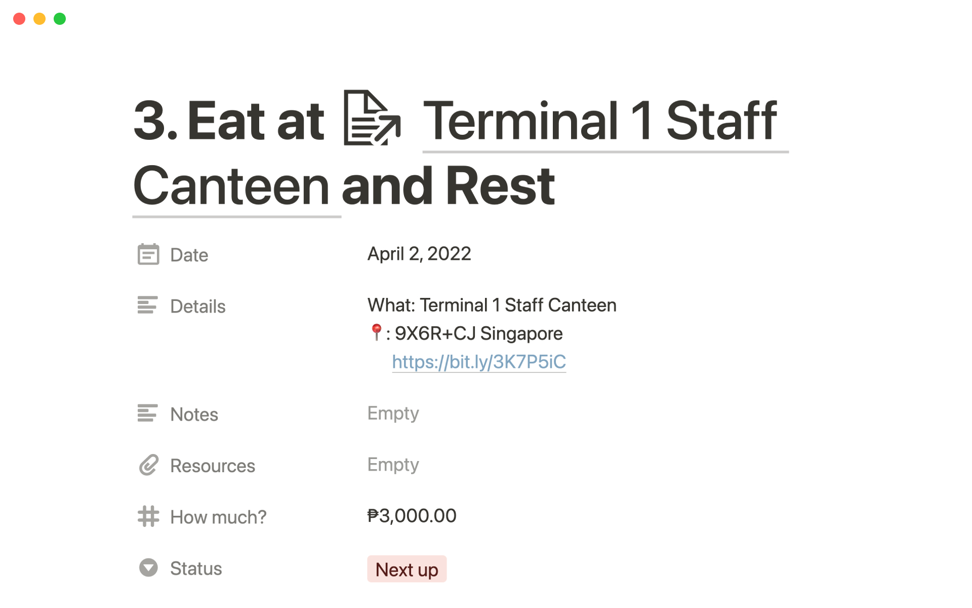
Task: Open the Next up status dropdown
Action: [x=407, y=569]
